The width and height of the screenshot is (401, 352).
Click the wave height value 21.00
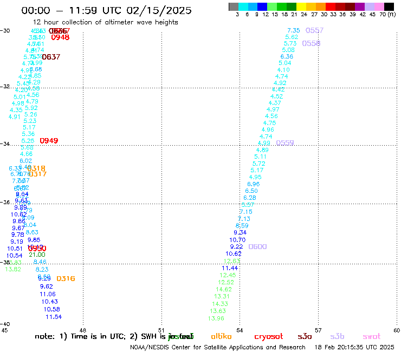pos(37,255)
